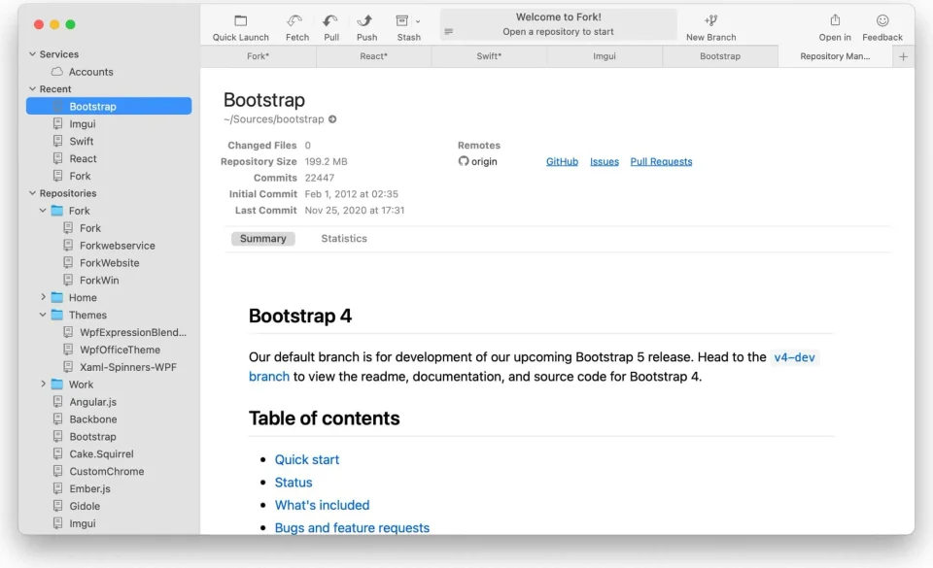
Task: Switch to the Swift* tab
Action: [x=489, y=56]
